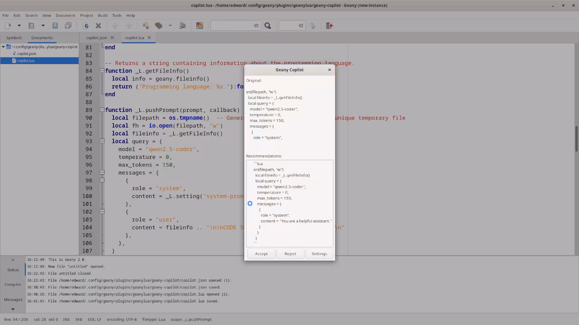The image size is (579, 325).
Task: Reload the current file from disk
Action: tap(86, 26)
